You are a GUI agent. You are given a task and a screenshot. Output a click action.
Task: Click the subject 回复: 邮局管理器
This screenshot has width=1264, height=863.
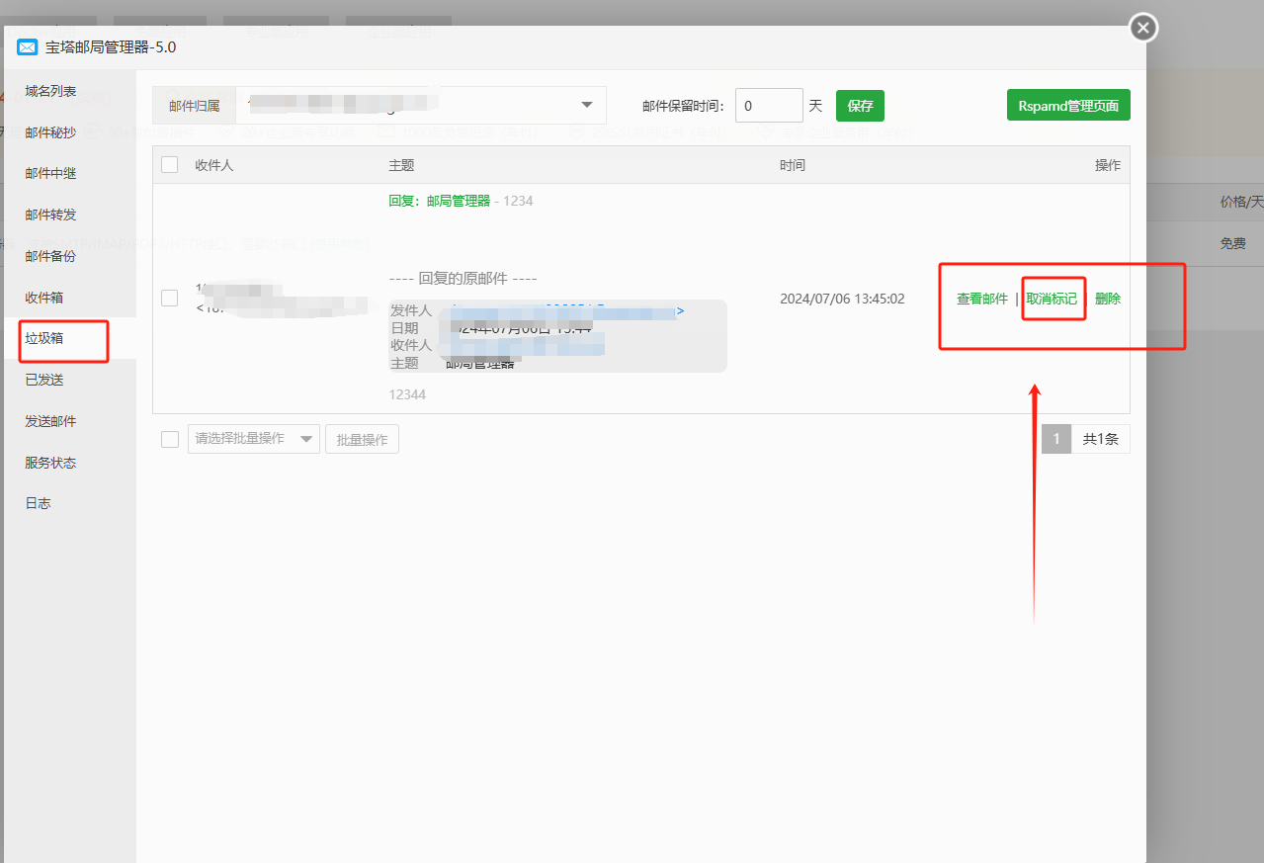[x=439, y=201]
